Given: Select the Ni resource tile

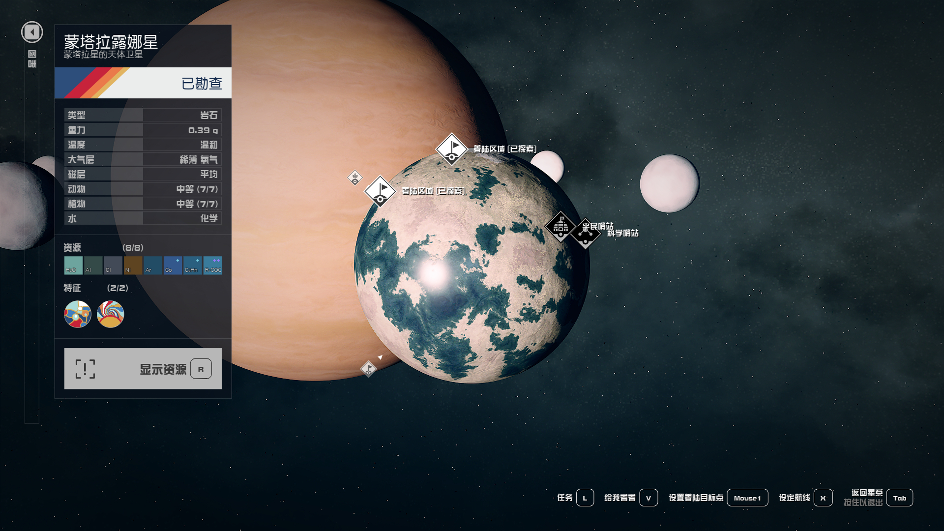Looking at the screenshot, I should tap(133, 265).
